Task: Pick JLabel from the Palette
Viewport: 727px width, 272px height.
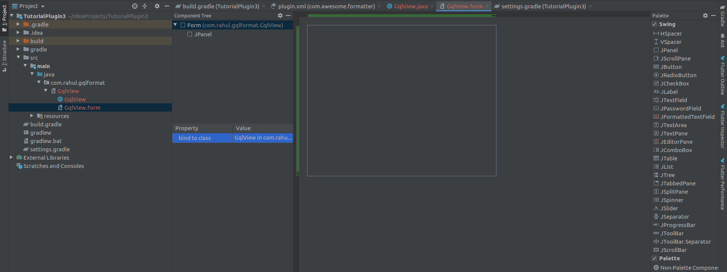Action: [666, 92]
